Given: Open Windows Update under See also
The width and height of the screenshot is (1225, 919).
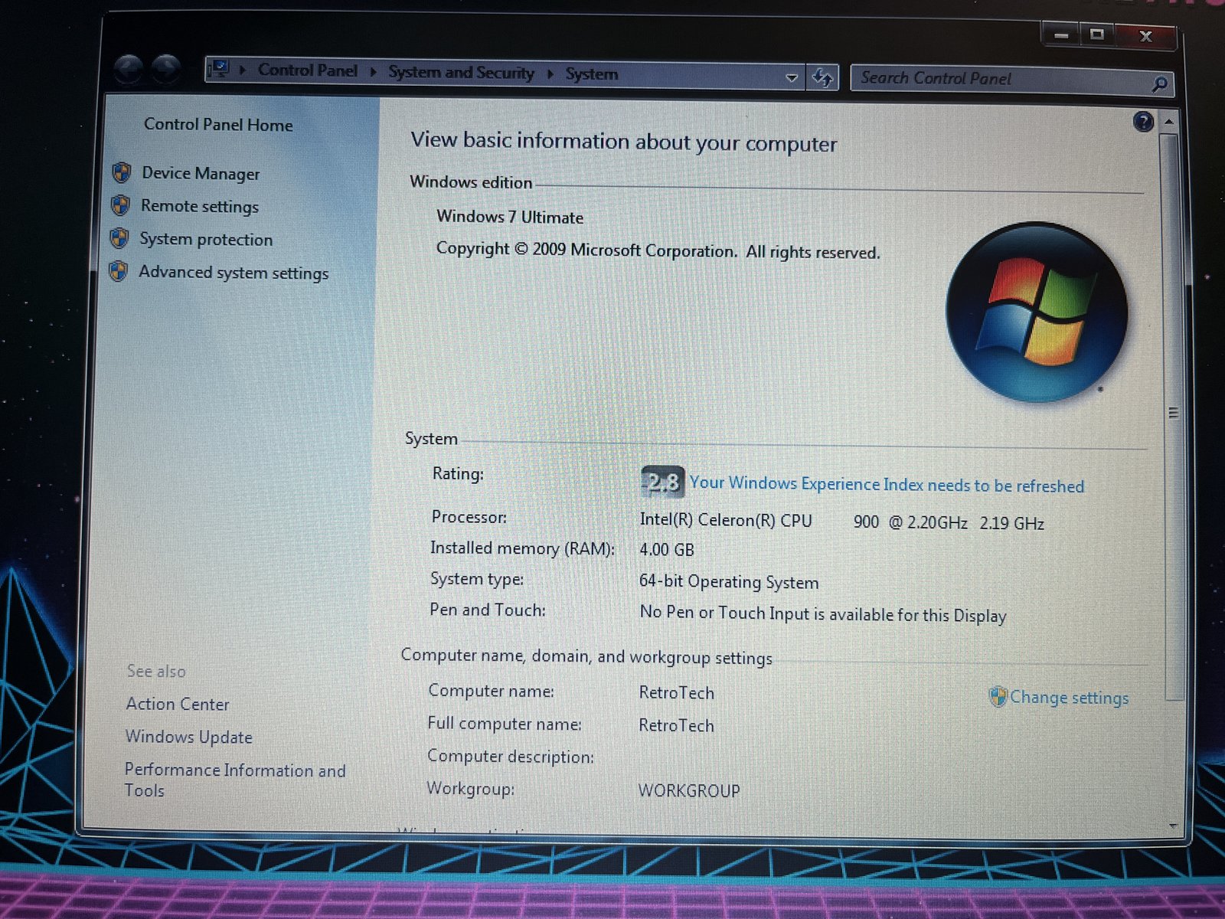Looking at the screenshot, I should pos(189,737).
